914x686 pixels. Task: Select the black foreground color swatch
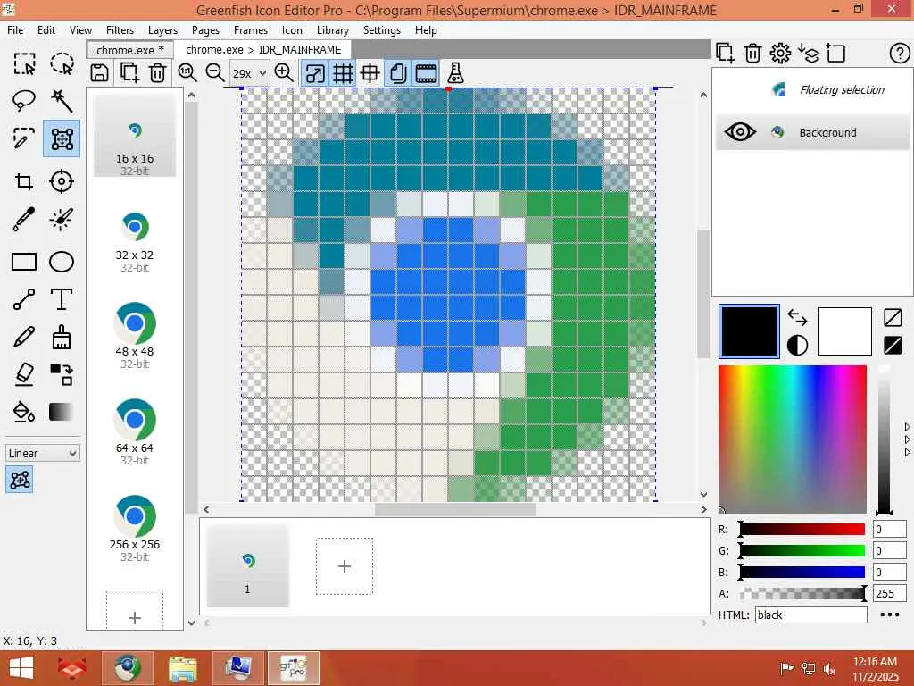(x=749, y=330)
